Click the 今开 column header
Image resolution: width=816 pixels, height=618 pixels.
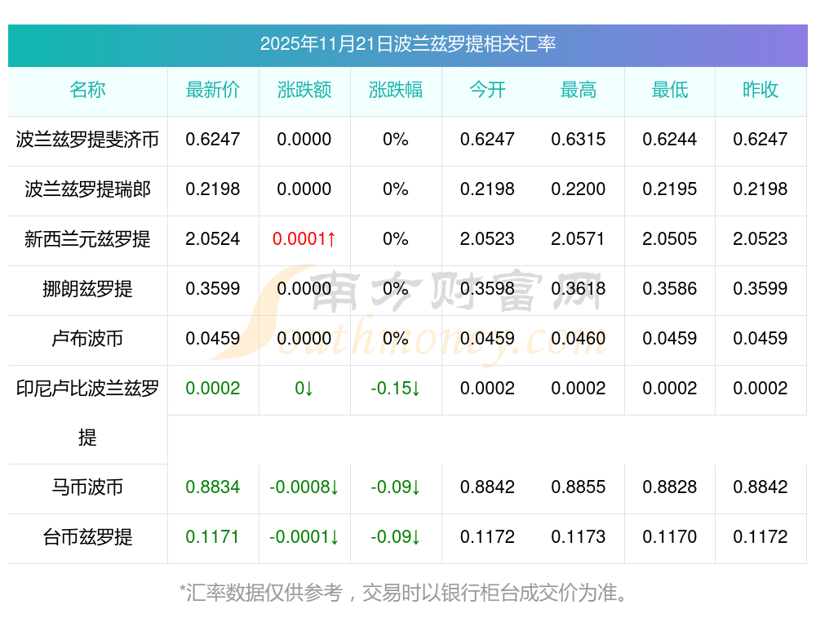(487, 90)
